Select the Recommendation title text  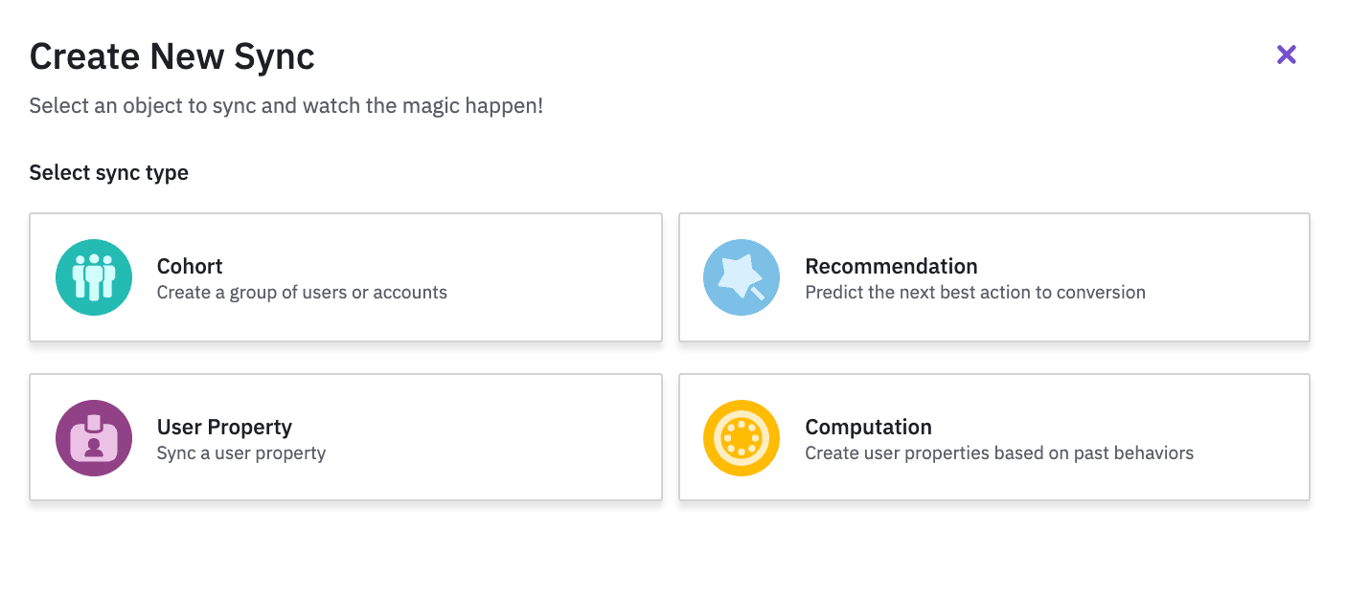(891, 266)
